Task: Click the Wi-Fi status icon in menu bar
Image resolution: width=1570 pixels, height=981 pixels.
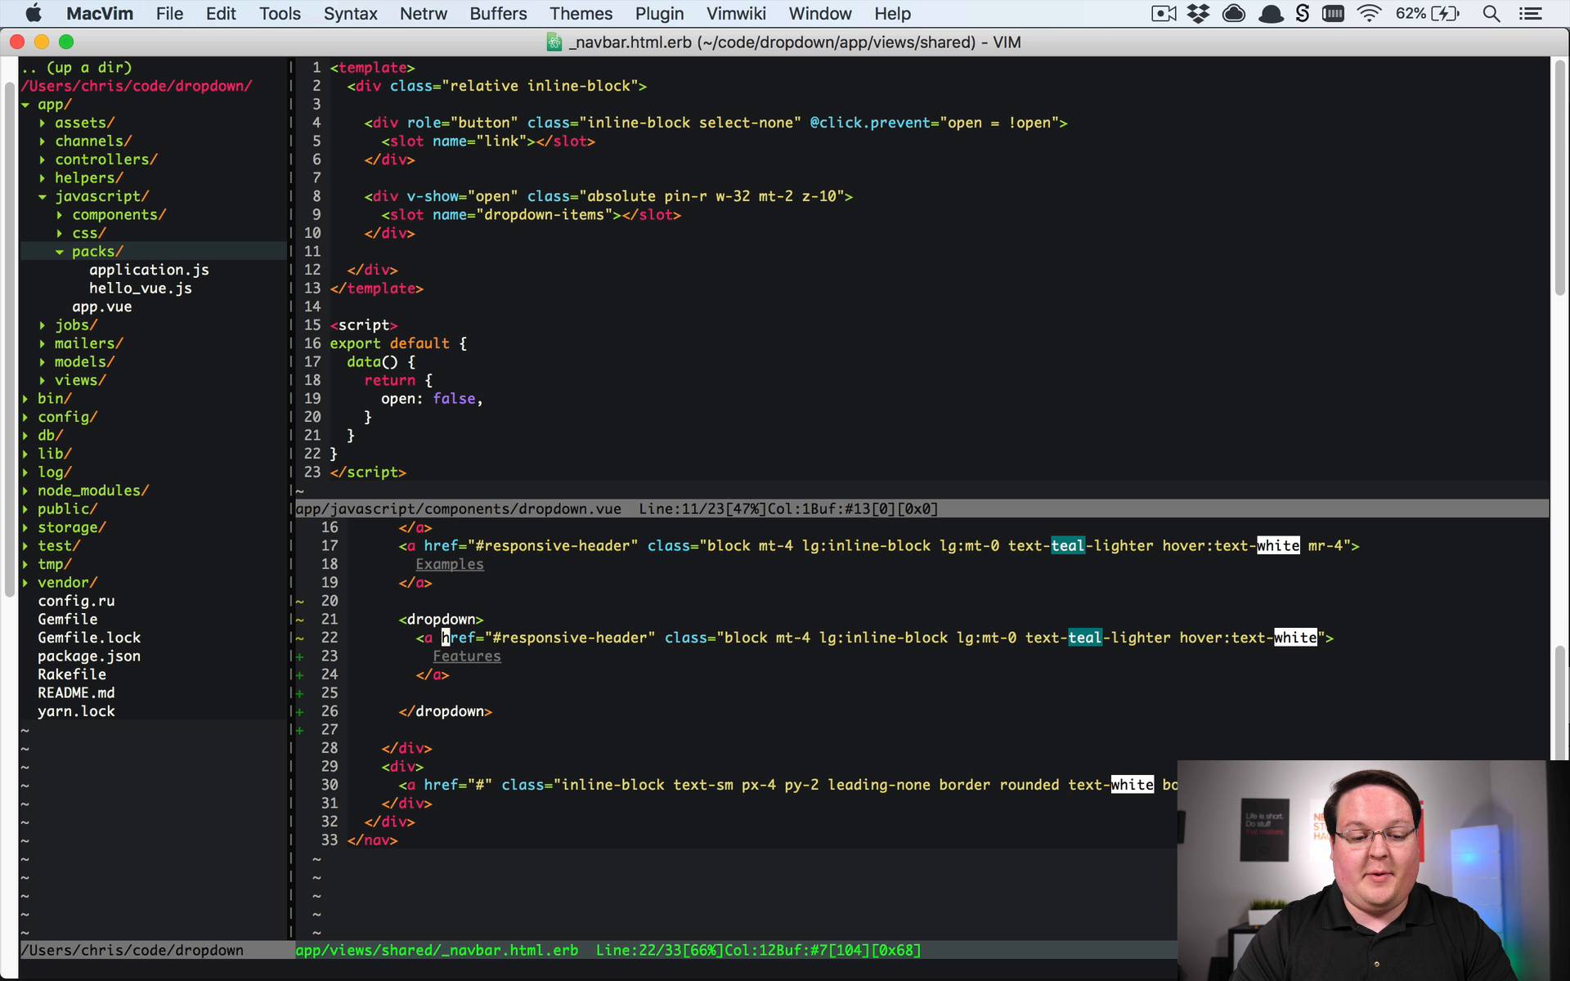Action: [x=1369, y=15]
